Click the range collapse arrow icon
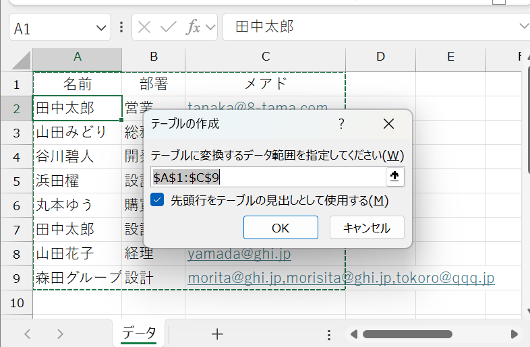Image resolution: width=530 pixels, height=347 pixels. click(394, 177)
